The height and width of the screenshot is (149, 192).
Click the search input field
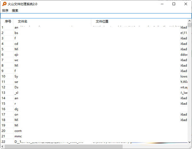point(96,16)
